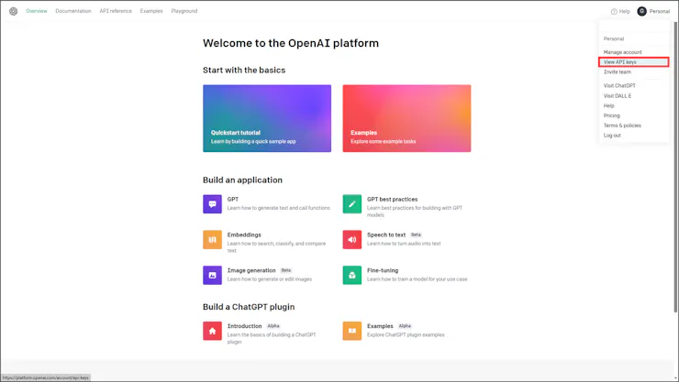Click the Build a ChatGPT plugin heading
The width and height of the screenshot is (679, 382).
pyautogui.click(x=249, y=307)
